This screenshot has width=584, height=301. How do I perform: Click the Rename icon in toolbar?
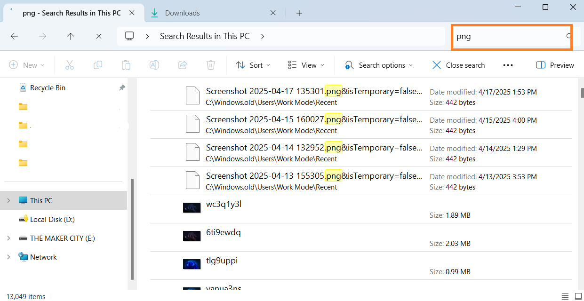click(154, 65)
